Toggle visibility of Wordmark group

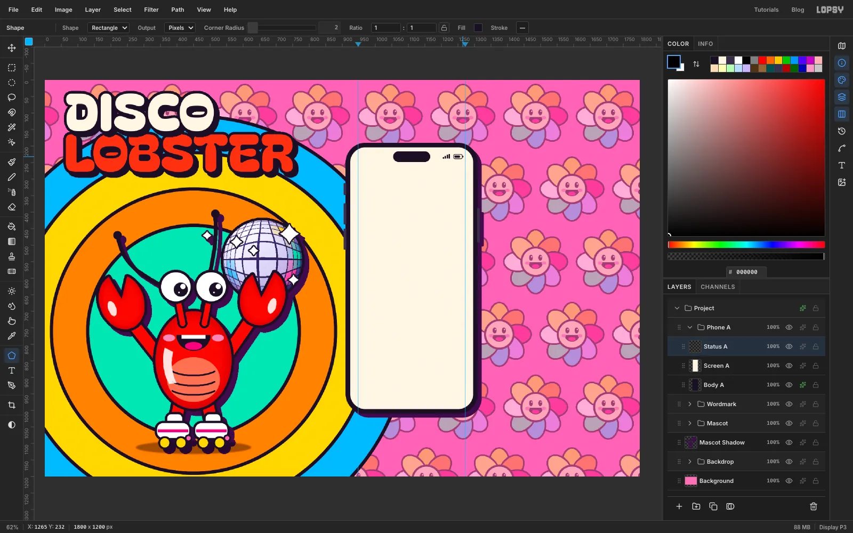click(x=789, y=404)
